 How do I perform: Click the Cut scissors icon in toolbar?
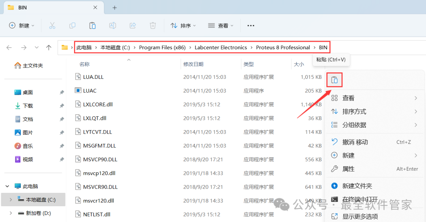tap(52, 26)
